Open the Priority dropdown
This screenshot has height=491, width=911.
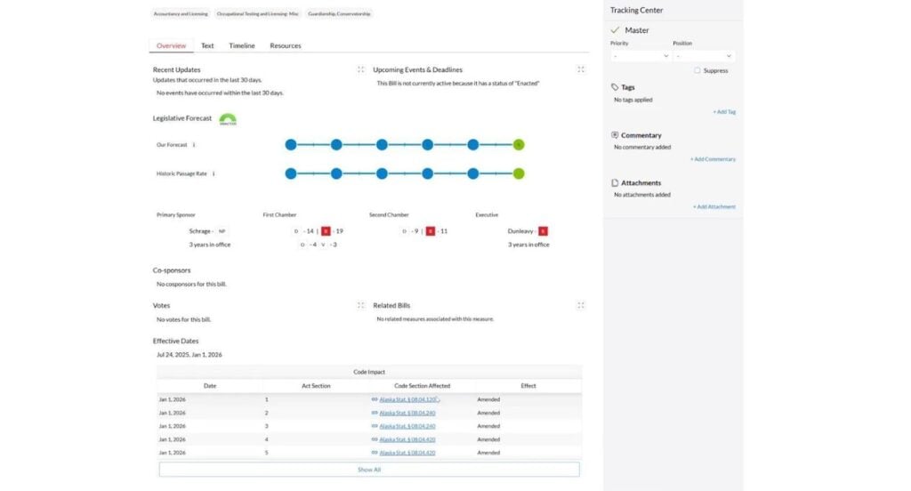tap(641, 56)
